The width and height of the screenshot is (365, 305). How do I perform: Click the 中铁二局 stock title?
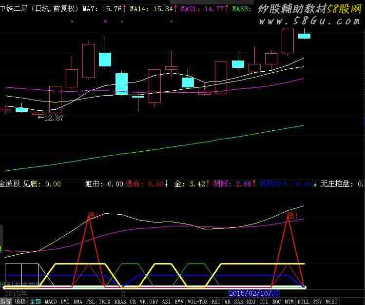tap(14, 9)
